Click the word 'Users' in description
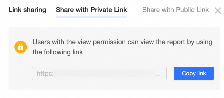The height and width of the screenshot is (98, 224). pyautogui.click(x=41, y=42)
